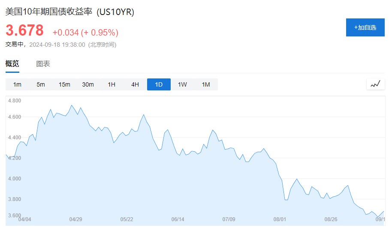The image size is (389, 231).
Task: Change the chart to 1W interval
Action: 182,84
